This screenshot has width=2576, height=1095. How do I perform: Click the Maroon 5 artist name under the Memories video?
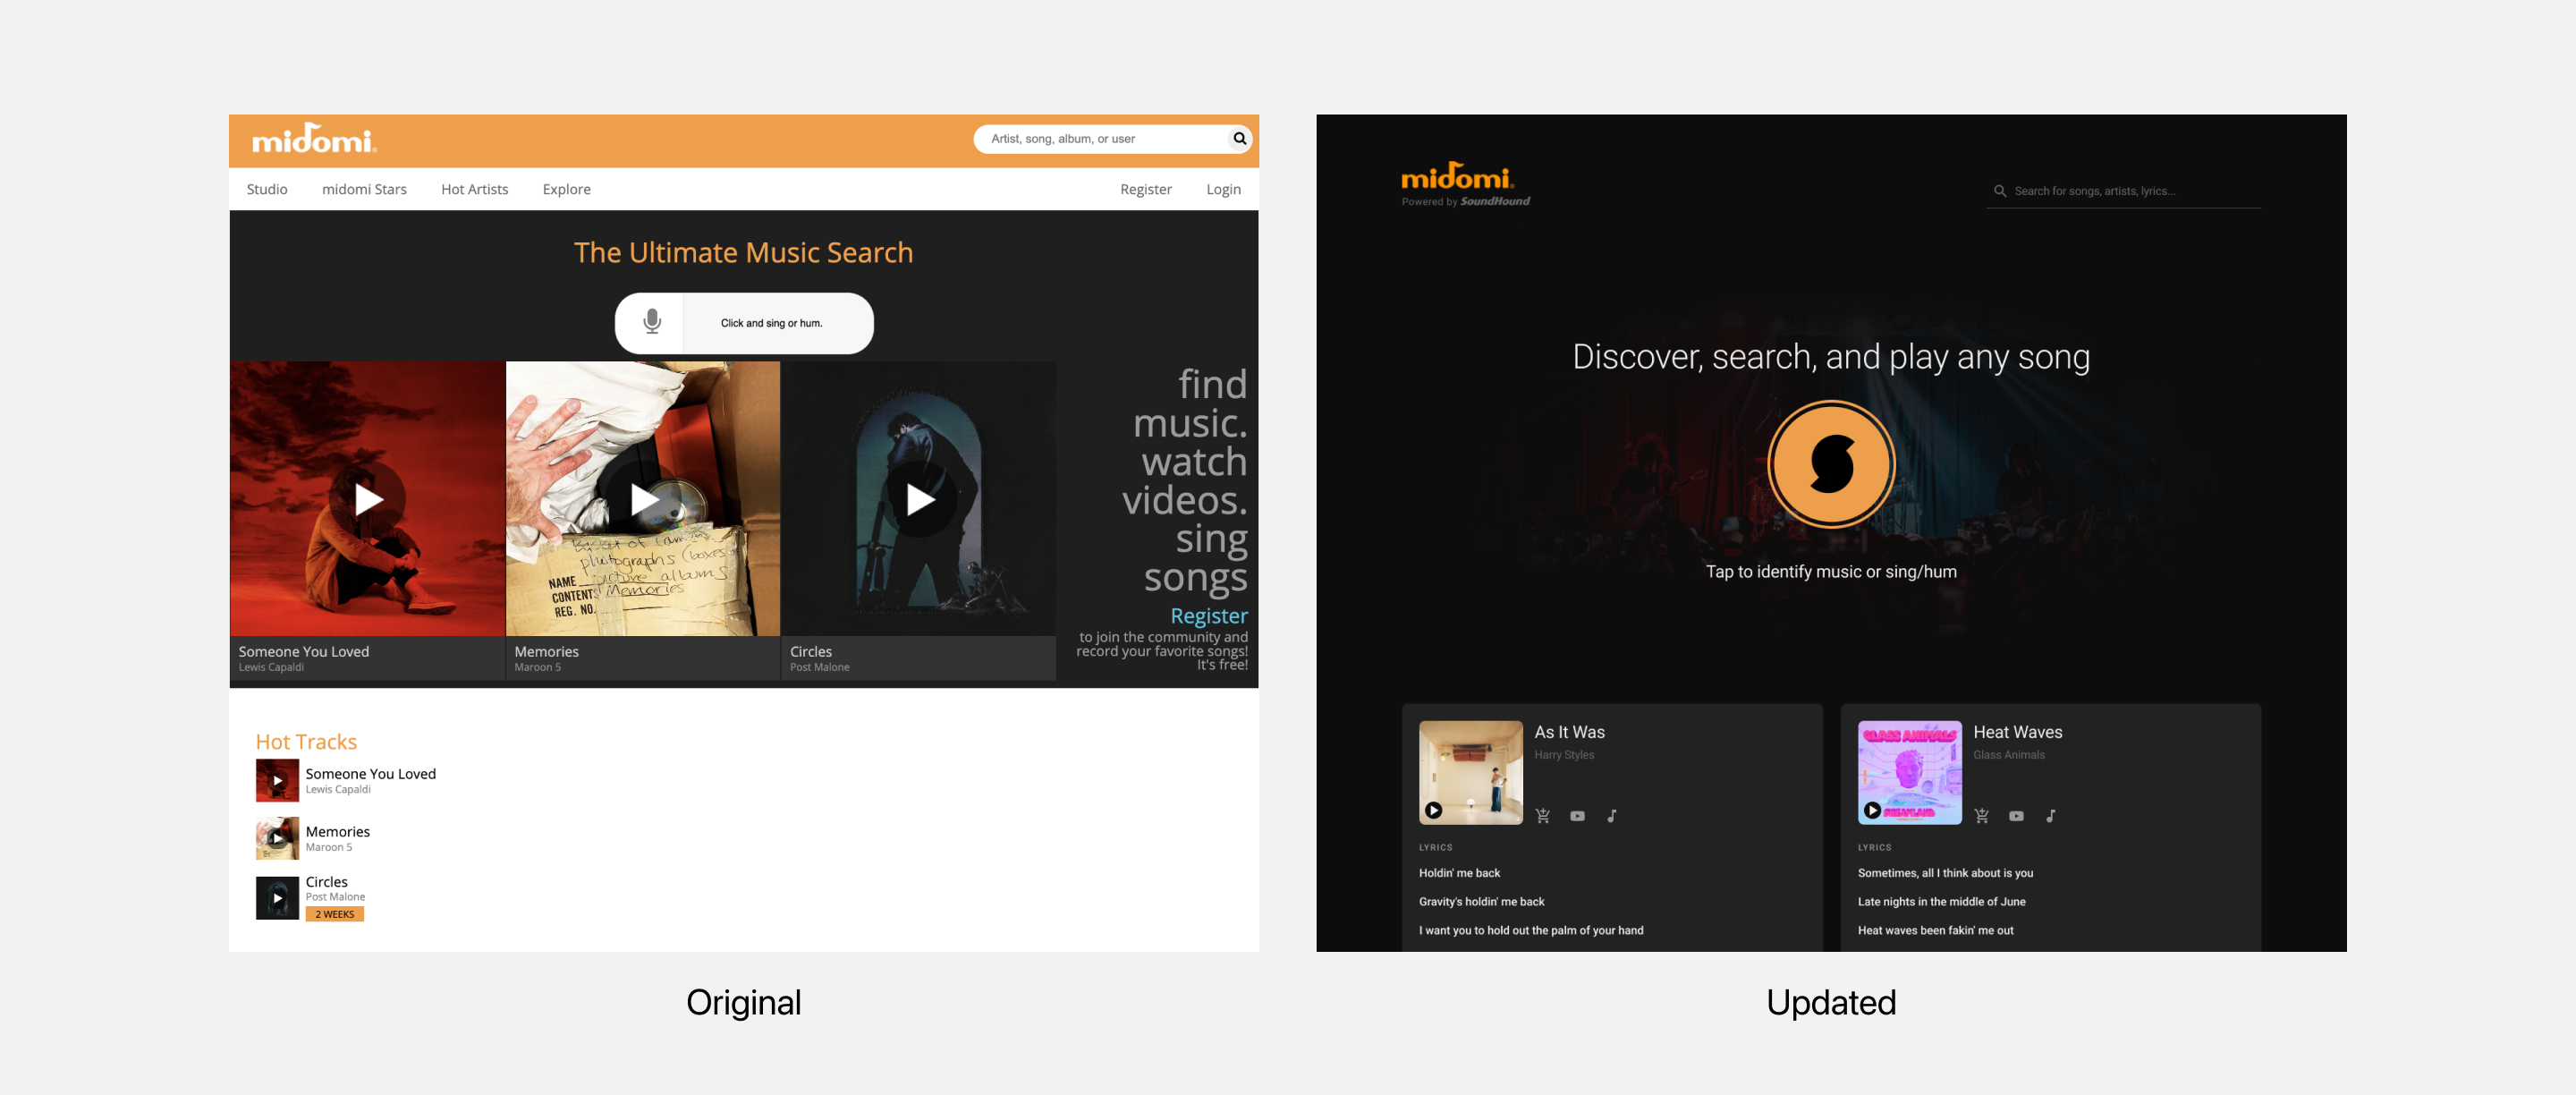[537, 667]
